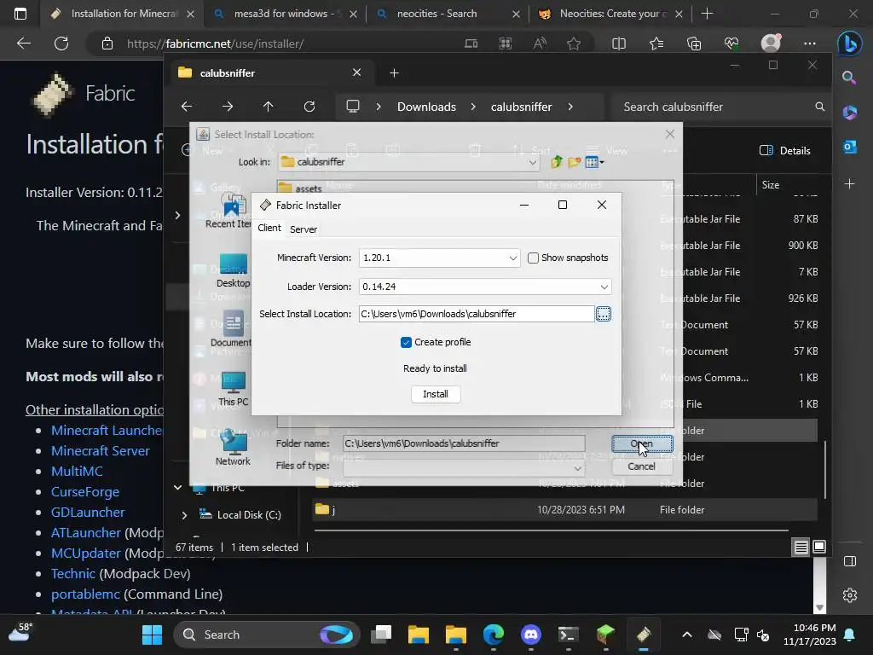Open the view menu icon in file chooser
The width and height of the screenshot is (873, 655).
[594, 162]
